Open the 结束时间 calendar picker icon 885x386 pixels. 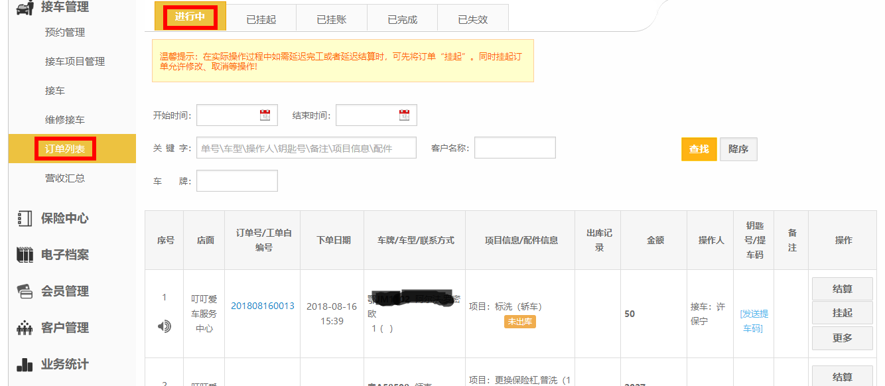[404, 115]
